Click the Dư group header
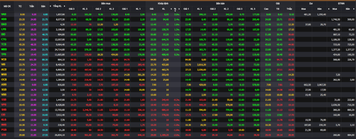The height and width of the screenshot is (139, 356). (x=311, y=3)
